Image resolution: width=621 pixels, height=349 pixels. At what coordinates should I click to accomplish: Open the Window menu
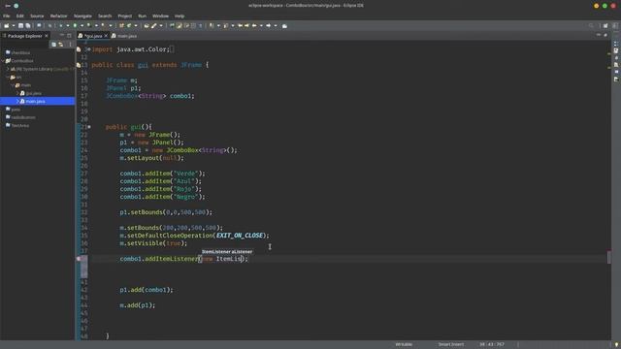pyautogui.click(x=160, y=16)
